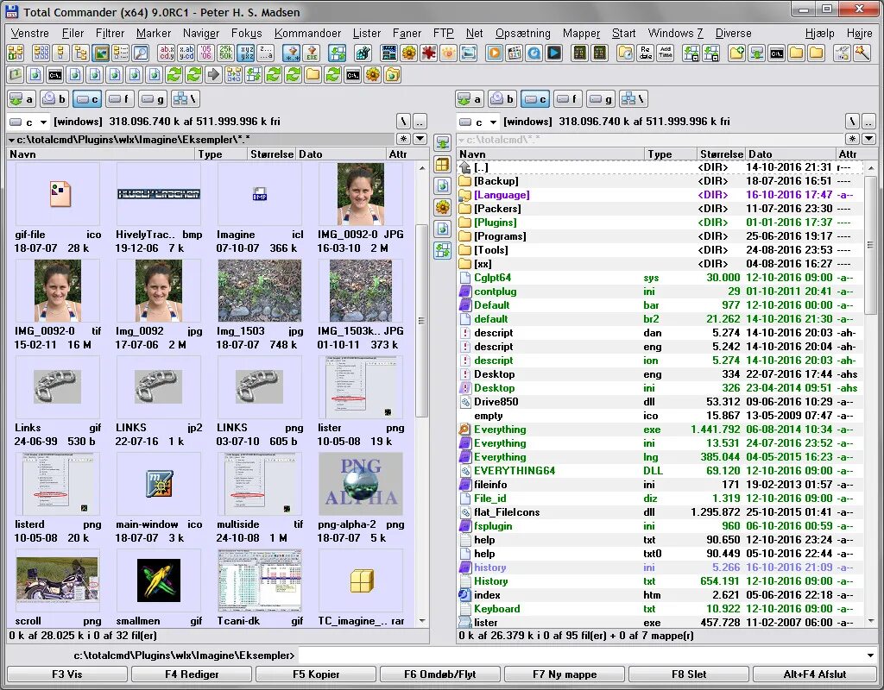
Task: Open the C:\ command prompt icon in top toolbar
Action: click(777, 53)
